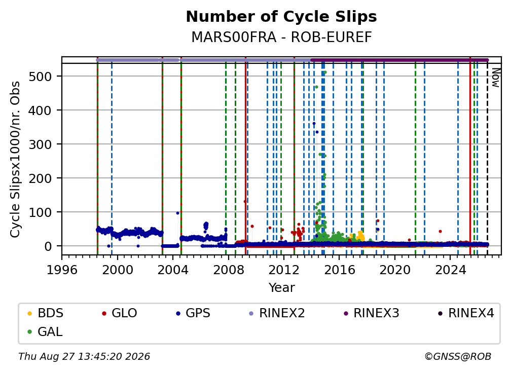Click the subtitle MARS00FRA - ROB-EUREF
511x372 pixels.
pyautogui.click(x=281, y=38)
